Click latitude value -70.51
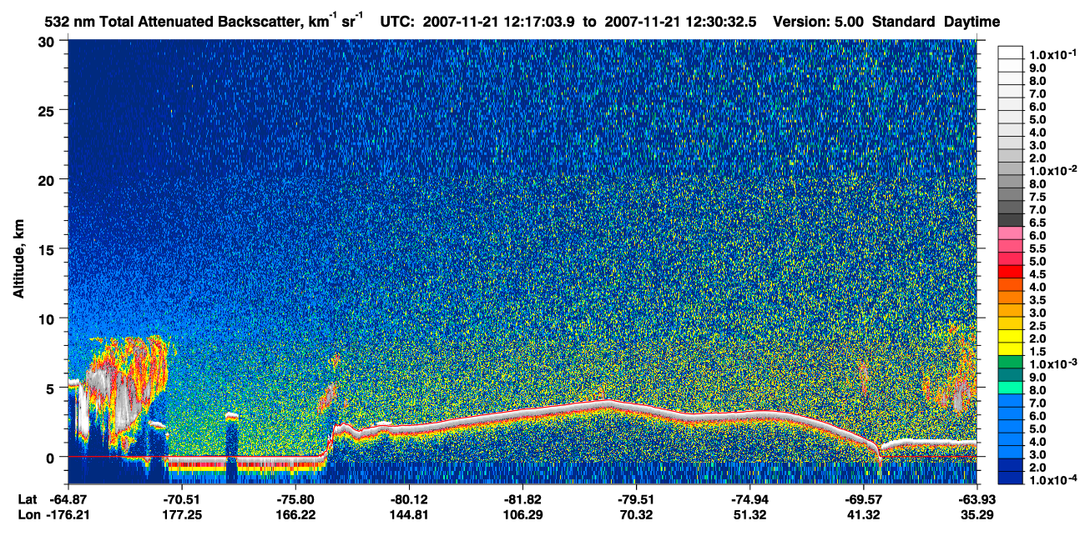Screen dimensions: 1085x556 pos(182,499)
